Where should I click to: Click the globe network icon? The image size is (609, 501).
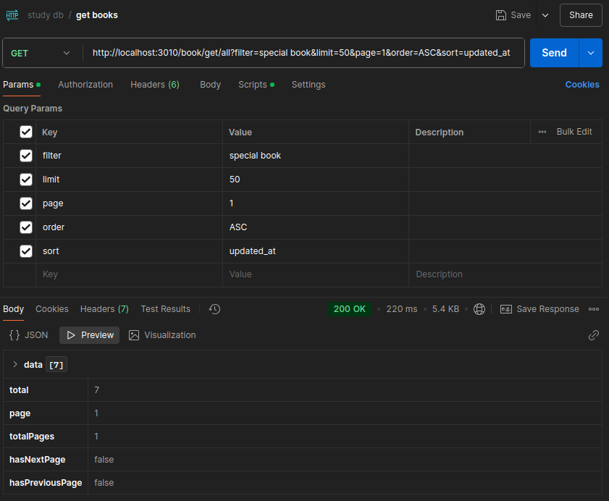point(479,309)
